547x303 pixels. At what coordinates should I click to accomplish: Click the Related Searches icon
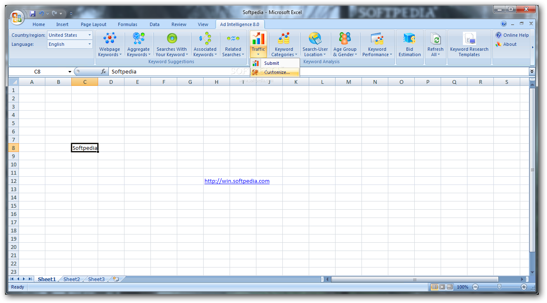pyautogui.click(x=233, y=38)
